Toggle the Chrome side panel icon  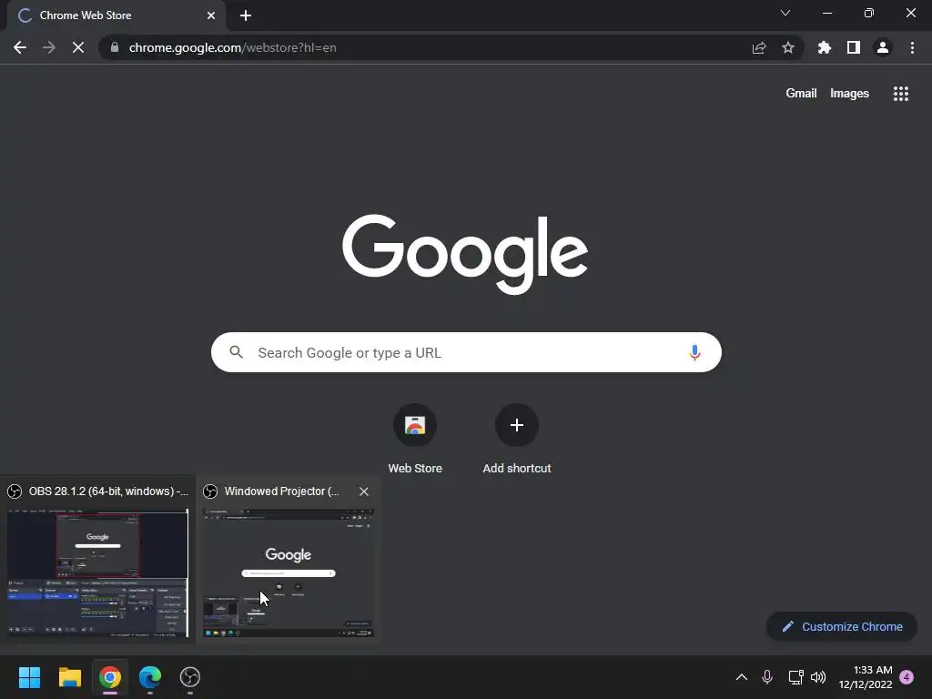[854, 47]
